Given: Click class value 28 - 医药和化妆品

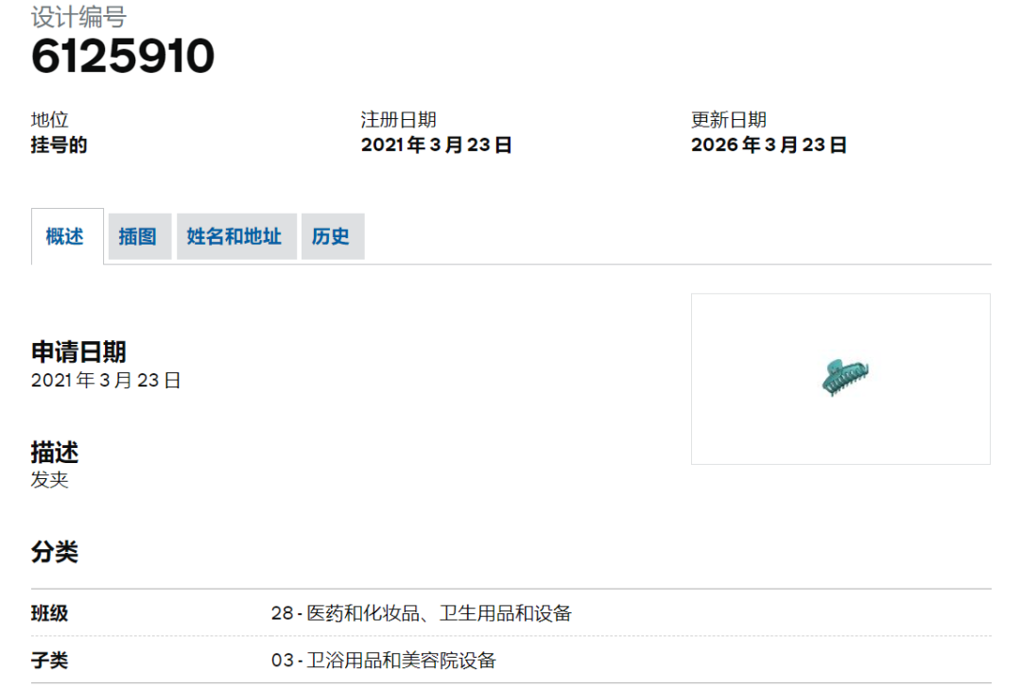Looking at the screenshot, I should [x=421, y=613].
